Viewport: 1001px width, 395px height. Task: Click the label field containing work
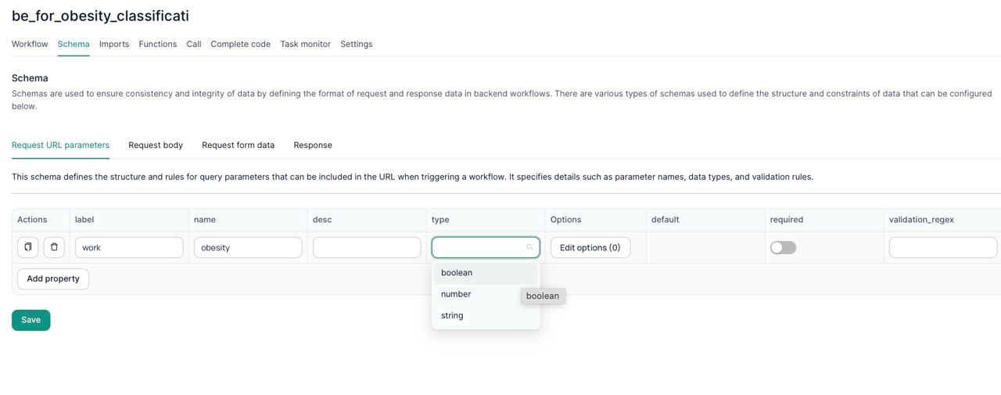point(129,247)
